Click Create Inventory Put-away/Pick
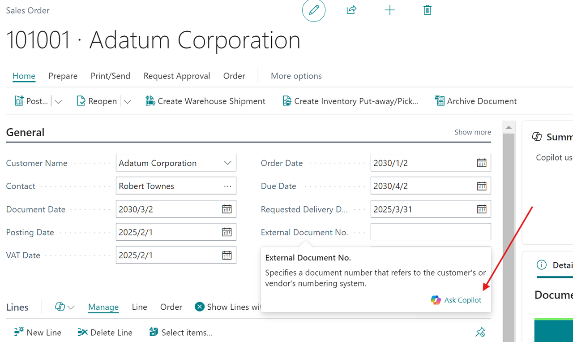This screenshot has width=573, height=342. 350,101
